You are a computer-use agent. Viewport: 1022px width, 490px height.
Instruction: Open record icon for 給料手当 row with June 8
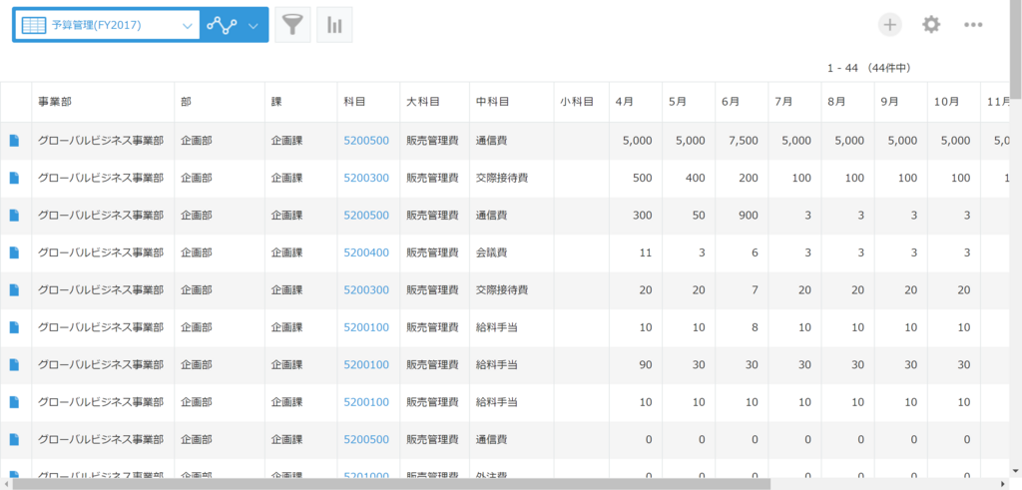(x=14, y=327)
